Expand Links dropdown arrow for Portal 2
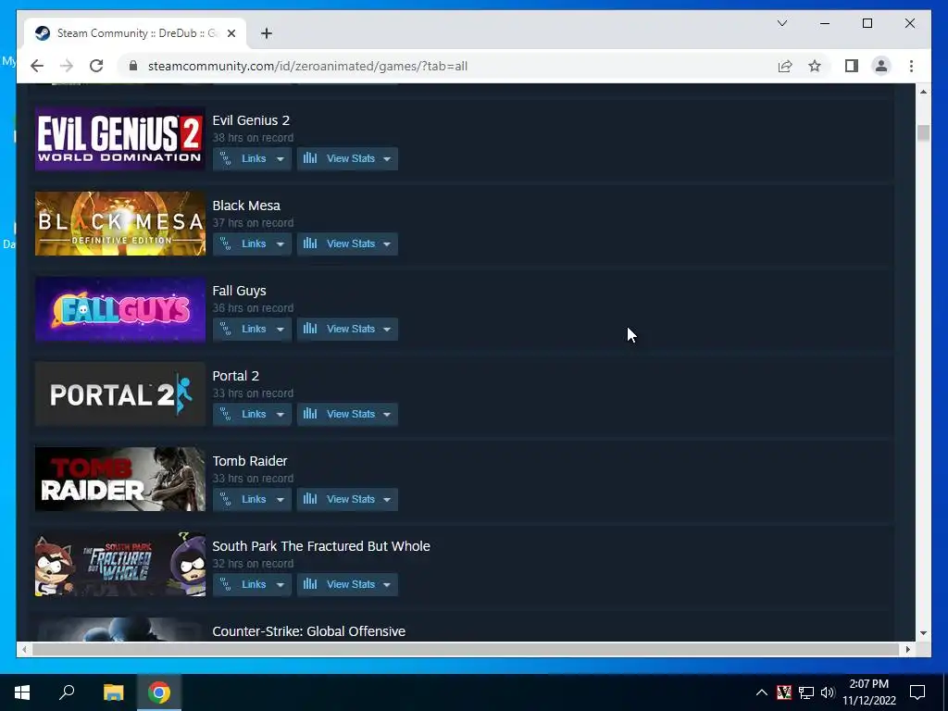Image resolution: width=948 pixels, height=711 pixels. coord(280,415)
